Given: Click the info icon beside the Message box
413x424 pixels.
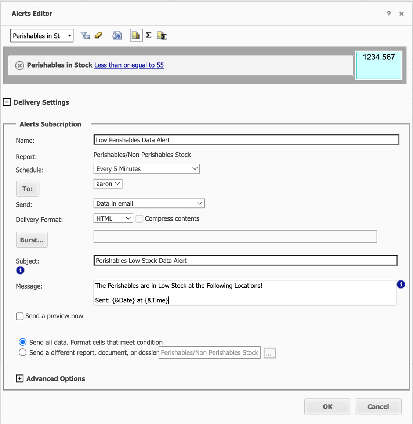Looking at the screenshot, I should [x=401, y=284].
